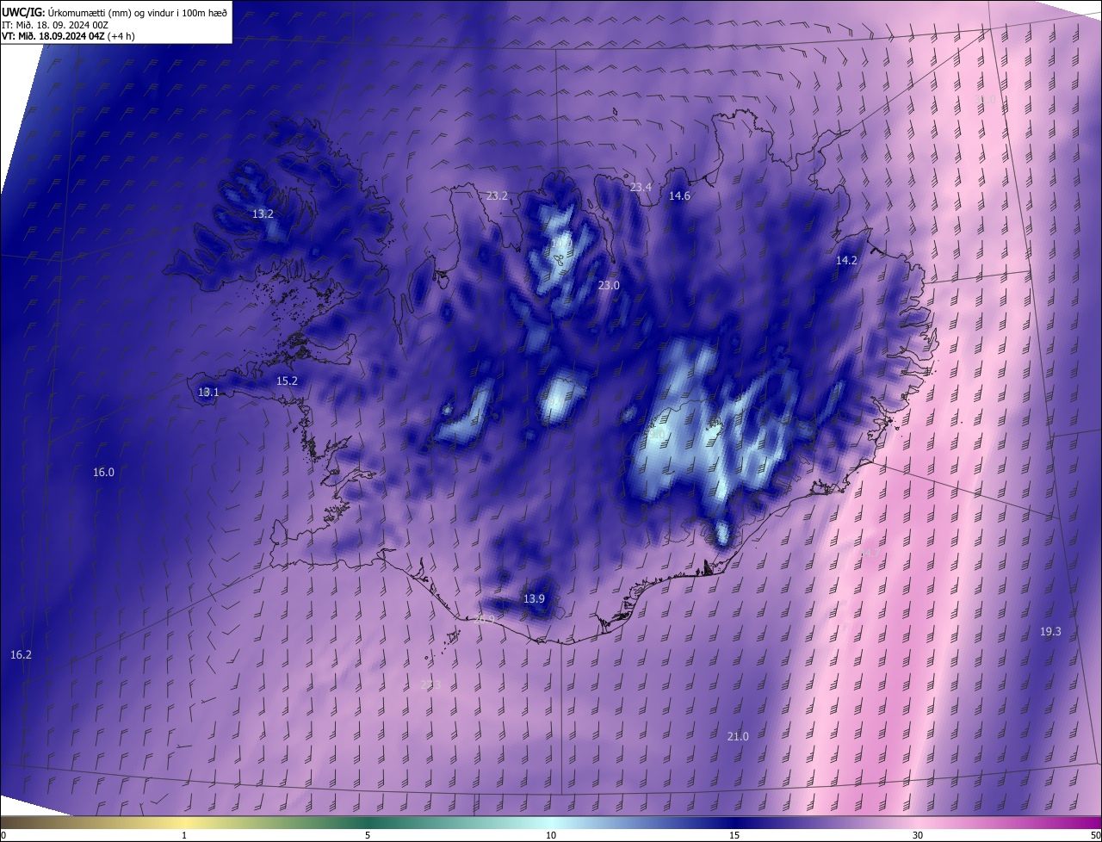Screen dimensions: 1102x842
Task: Click the 15.2 value label
Action: point(287,381)
